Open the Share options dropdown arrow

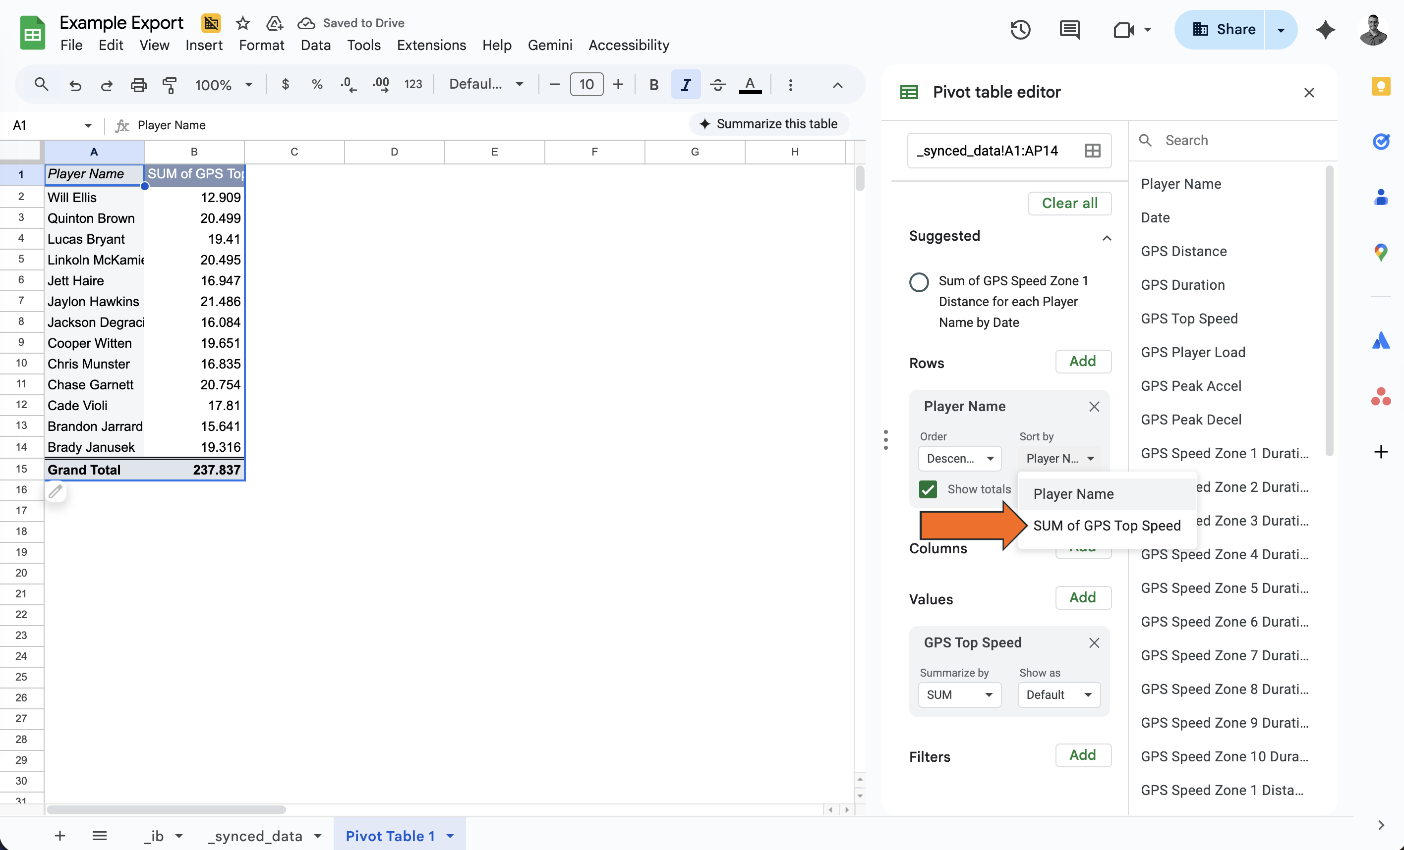[1281, 30]
